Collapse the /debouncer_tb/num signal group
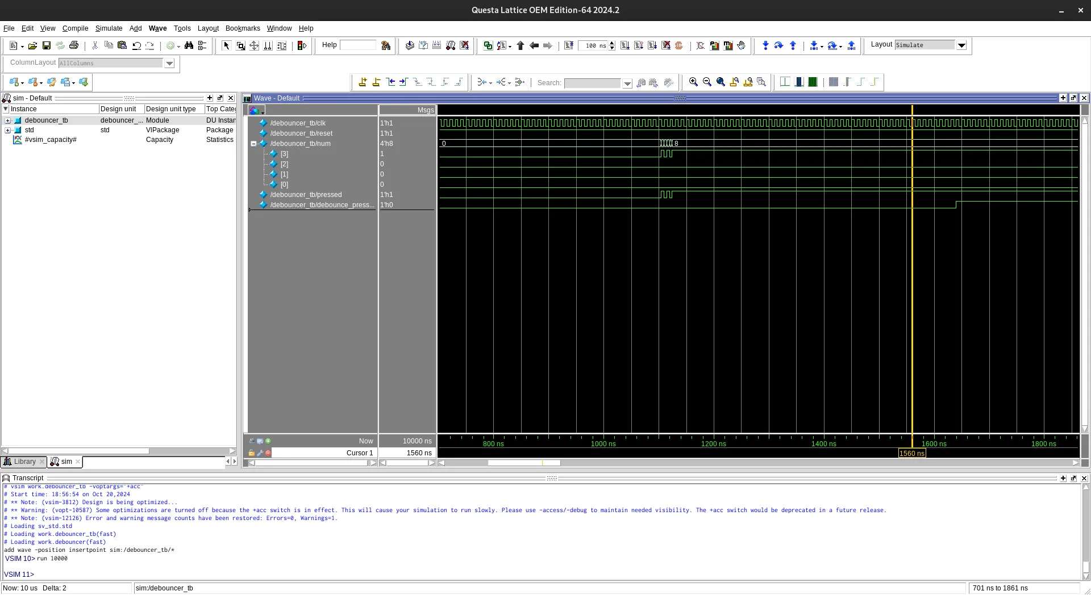The image size is (1091, 595). pyautogui.click(x=255, y=144)
